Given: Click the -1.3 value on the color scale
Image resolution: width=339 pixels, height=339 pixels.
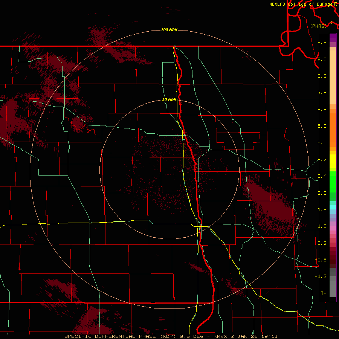Looking at the screenshot, I should [321, 276].
